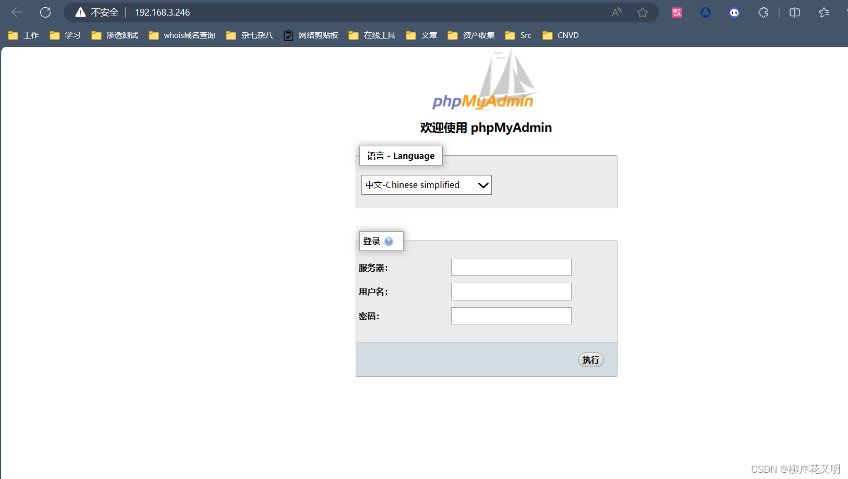
Task: Click the blue triangle extension icon
Action: [706, 12]
